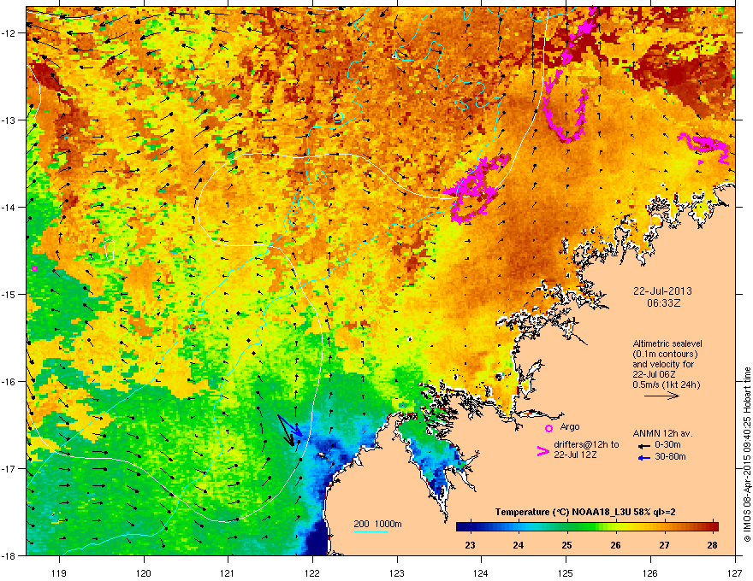This screenshot has width=753, height=581.
Task: Click longitude axis label 127
Action: coord(735,572)
